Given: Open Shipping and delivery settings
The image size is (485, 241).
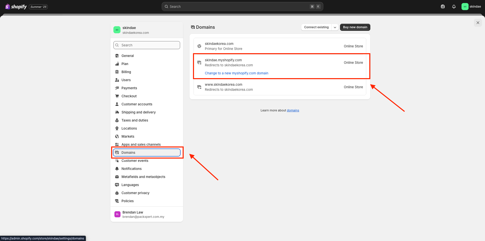Looking at the screenshot, I should click(147, 112).
